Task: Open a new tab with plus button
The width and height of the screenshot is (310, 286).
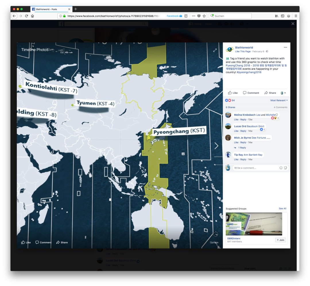Action: click(x=75, y=9)
